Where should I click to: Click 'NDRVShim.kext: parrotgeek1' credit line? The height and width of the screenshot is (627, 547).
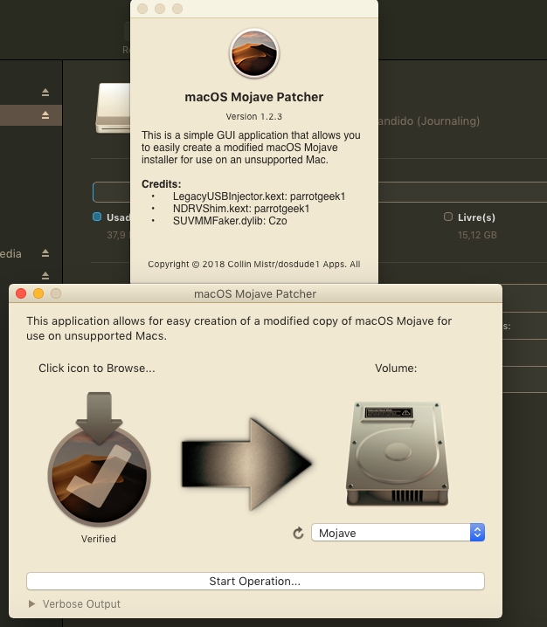(241, 209)
